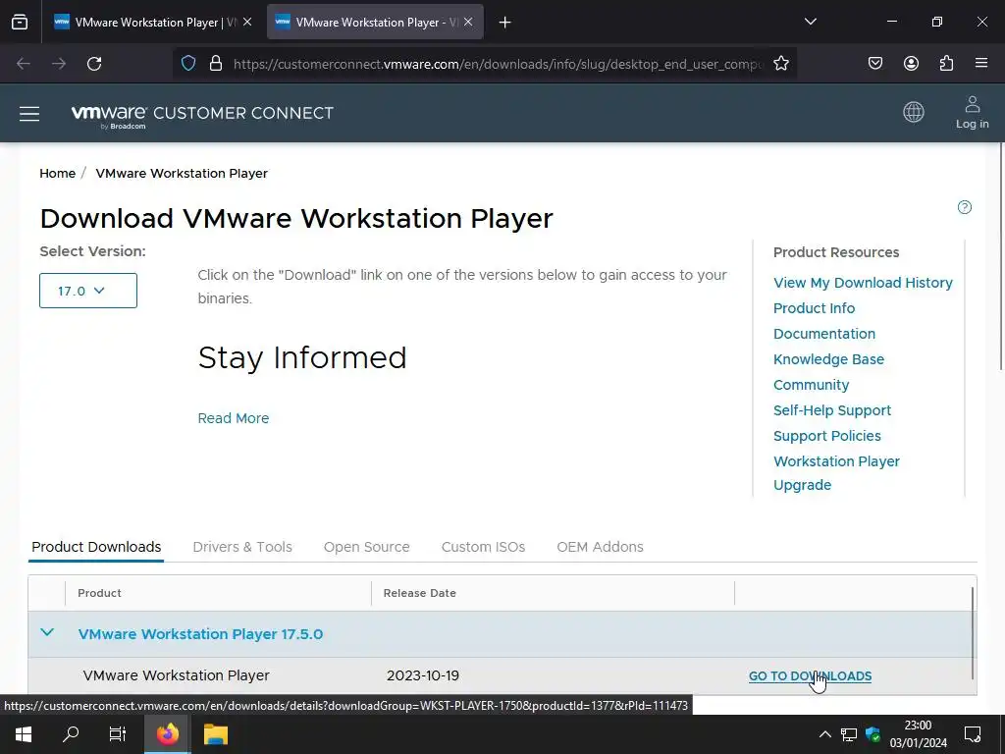Open the list all tabs dropdown
The image size is (1005, 754).
point(810,22)
